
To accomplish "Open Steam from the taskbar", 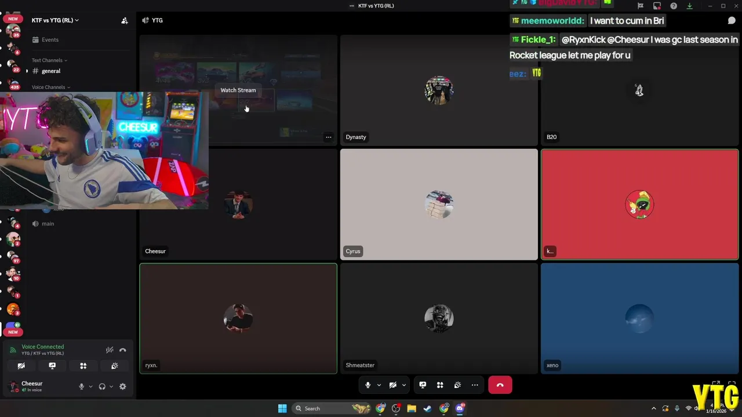I will tap(427, 408).
